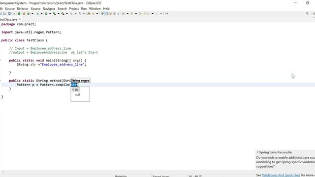The height and width of the screenshot is (177, 315).
Task: Open the Search menu
Action: [x=62, y=9]
